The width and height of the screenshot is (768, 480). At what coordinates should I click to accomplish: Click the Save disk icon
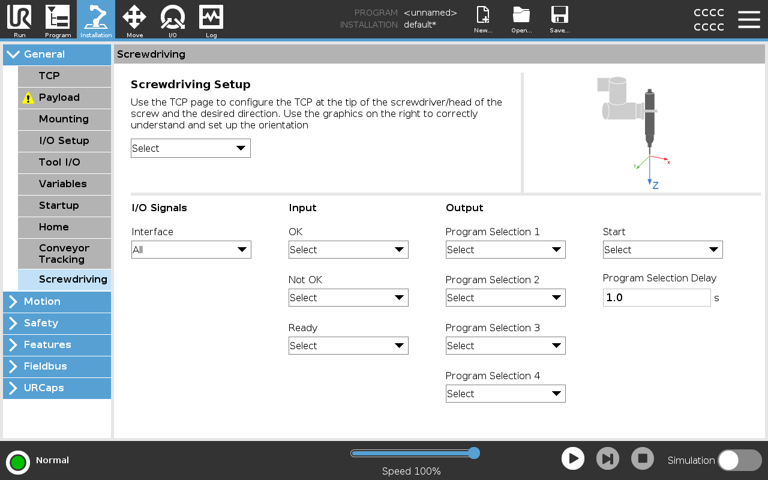point(559,18)
